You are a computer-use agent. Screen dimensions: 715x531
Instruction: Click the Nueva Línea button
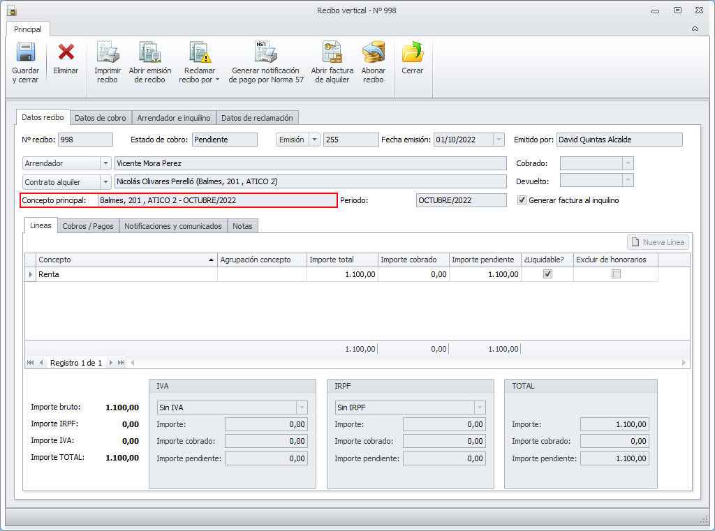point(658,242)
